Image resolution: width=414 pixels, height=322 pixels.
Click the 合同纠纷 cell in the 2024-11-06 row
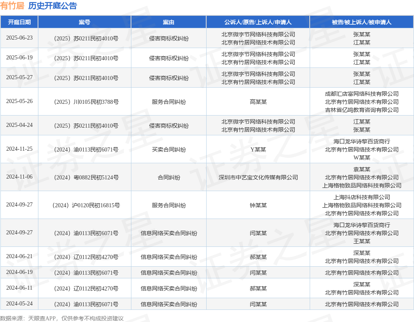click(169, 177)
